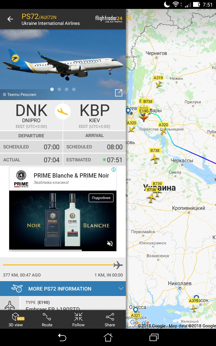Screen dimensions: 216x346
Task: Tap the chevron beside More PS72 Information
Action: coord(121,289)
